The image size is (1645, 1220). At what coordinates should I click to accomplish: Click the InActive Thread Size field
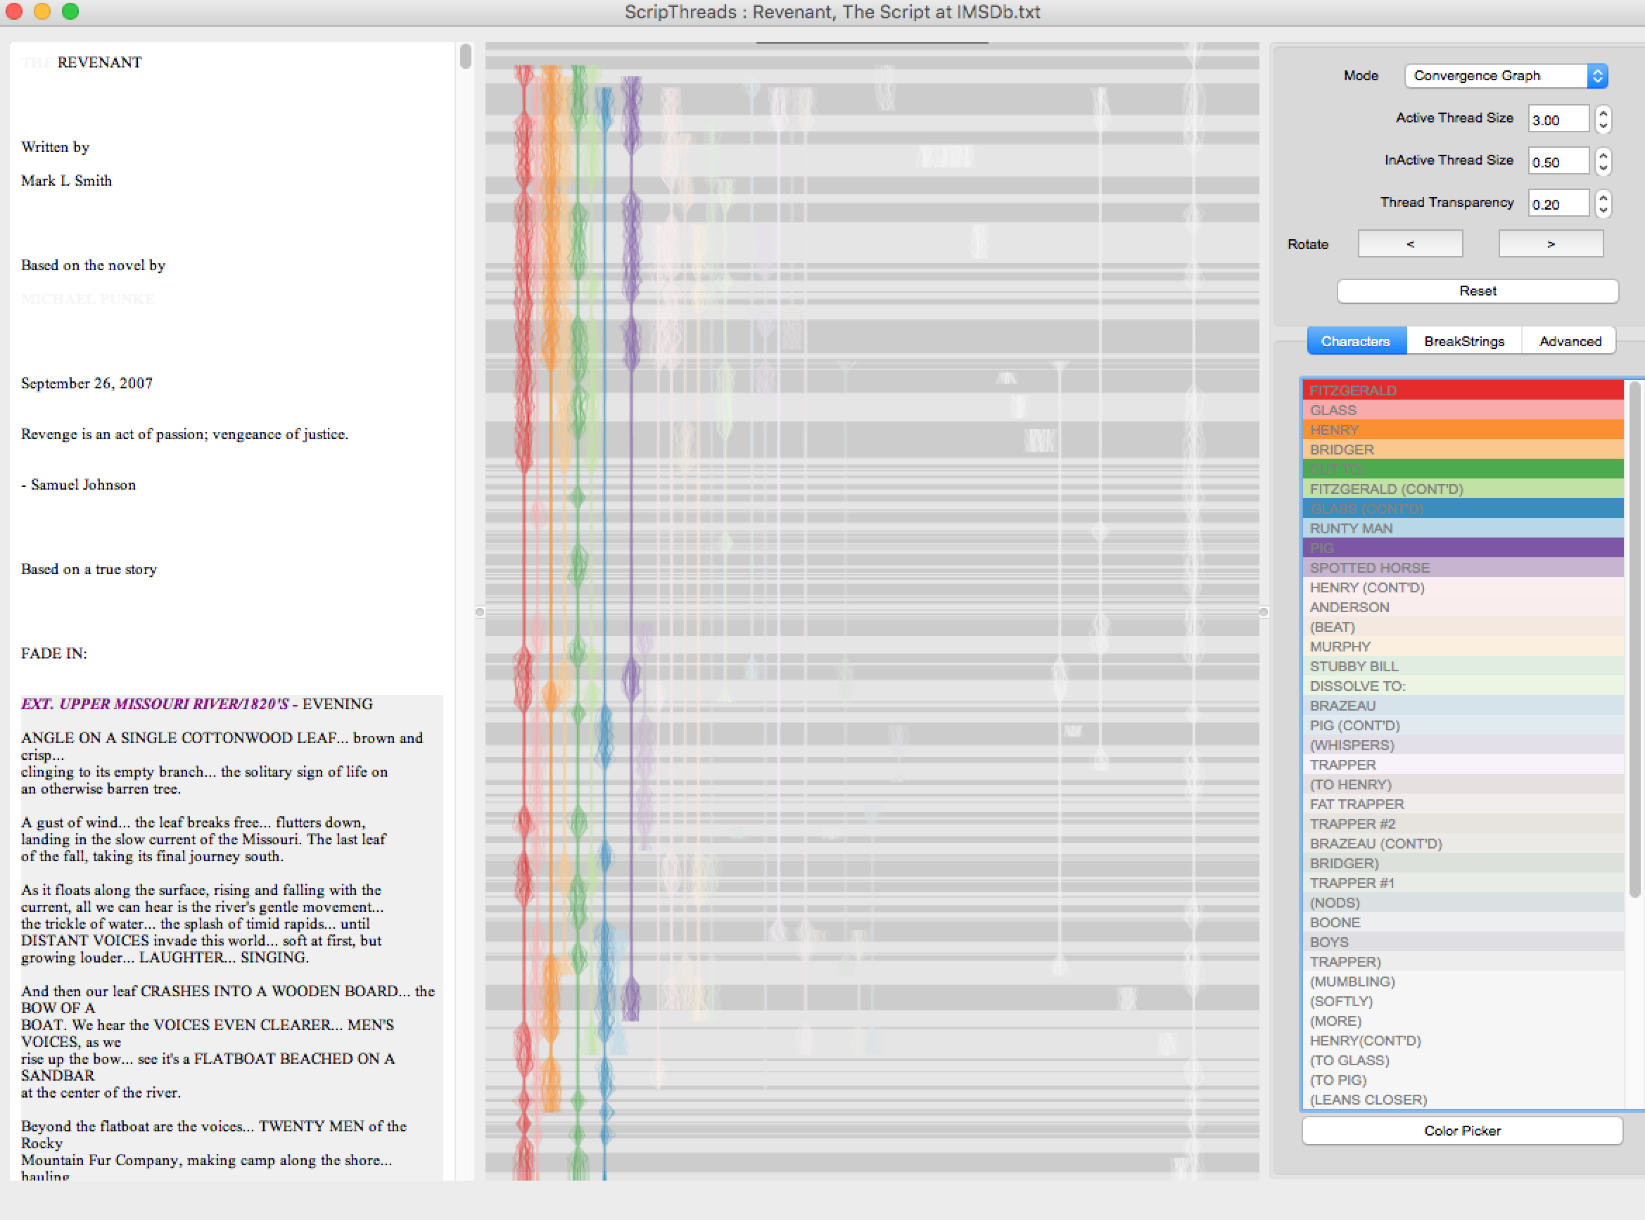[1558, 161]
